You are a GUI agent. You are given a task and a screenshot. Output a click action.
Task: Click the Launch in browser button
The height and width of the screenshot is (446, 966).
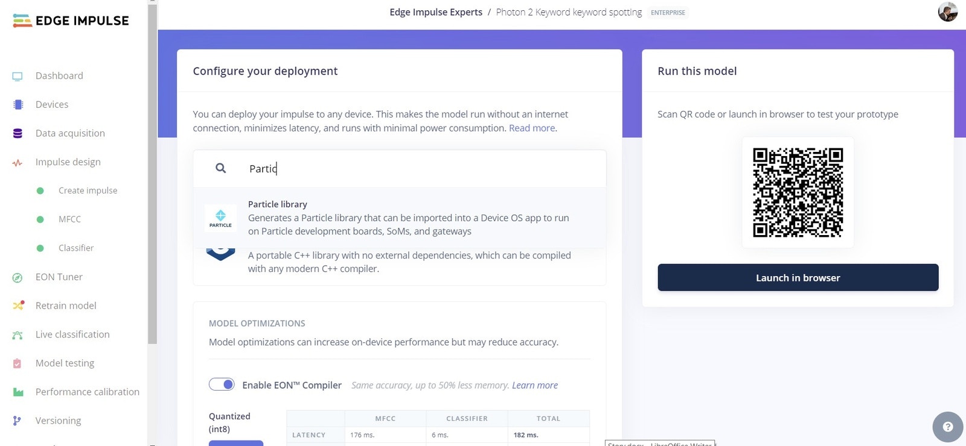798,277
